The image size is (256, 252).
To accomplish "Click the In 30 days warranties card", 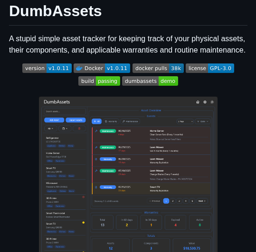I will tap(151, 222).
